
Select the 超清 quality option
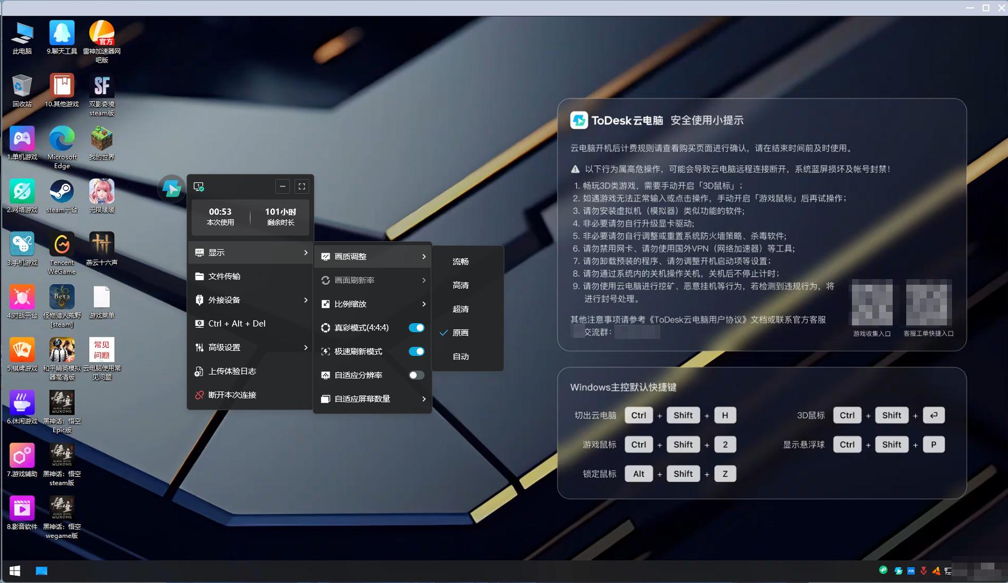pos(468,309)
